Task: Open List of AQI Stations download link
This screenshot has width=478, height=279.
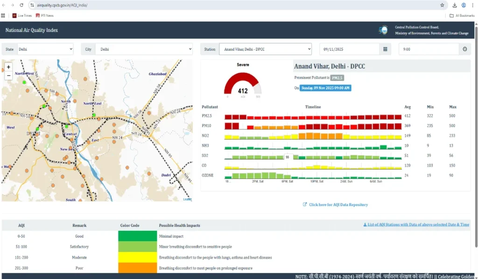Action: pos(416,225)
